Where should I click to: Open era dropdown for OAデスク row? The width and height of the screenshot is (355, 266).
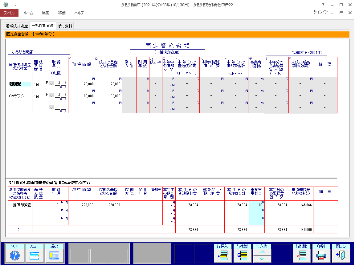click(x=51, y=95)
